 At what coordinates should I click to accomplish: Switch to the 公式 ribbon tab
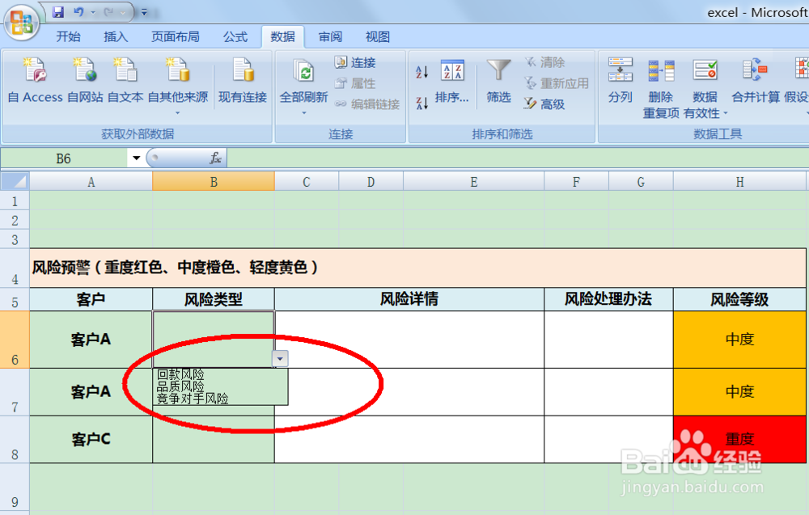pos(236,36)
